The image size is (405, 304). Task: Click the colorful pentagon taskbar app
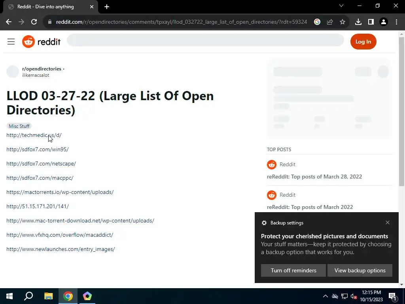(87, 296)
